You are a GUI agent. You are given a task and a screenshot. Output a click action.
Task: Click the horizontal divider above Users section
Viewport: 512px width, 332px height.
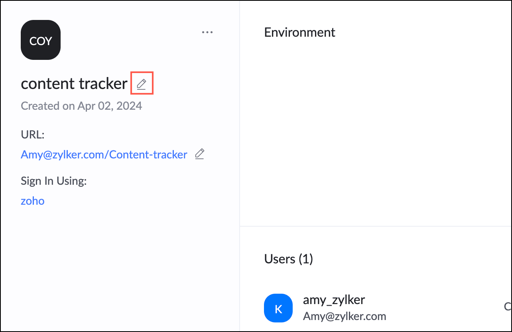point(376,226)
